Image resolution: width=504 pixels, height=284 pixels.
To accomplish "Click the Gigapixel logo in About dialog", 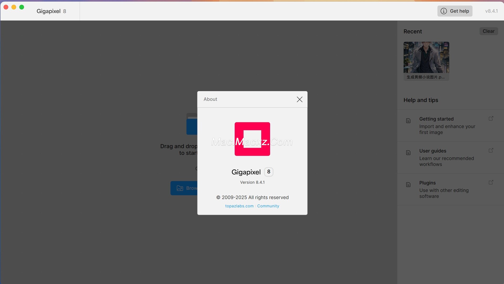I will (252, 139).
